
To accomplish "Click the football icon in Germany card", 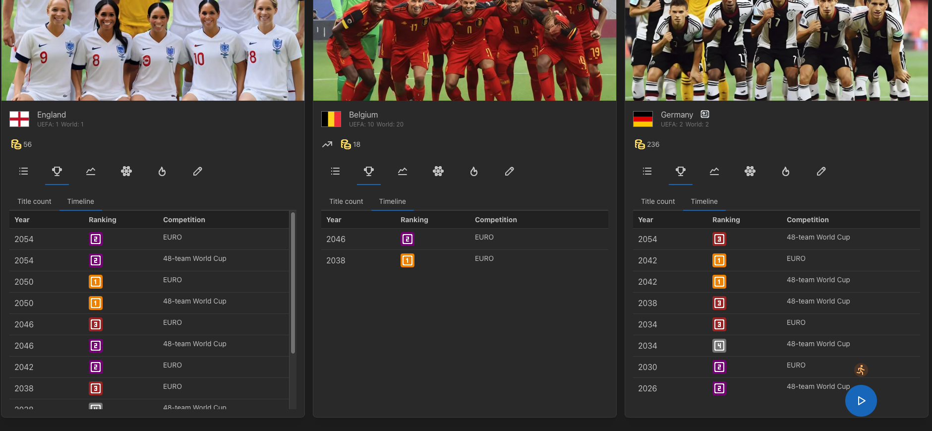I will (x=750, y=171).
